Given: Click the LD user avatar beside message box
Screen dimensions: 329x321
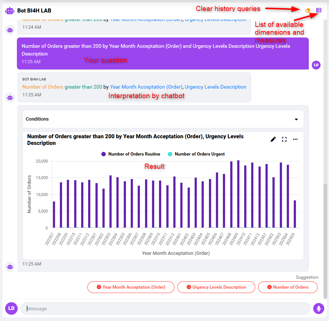Looking at the screenshot, I should click(x=11, y=308).
